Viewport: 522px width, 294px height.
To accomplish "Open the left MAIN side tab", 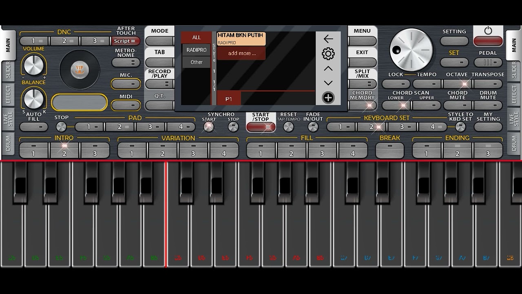I will [x=8, y=45].
